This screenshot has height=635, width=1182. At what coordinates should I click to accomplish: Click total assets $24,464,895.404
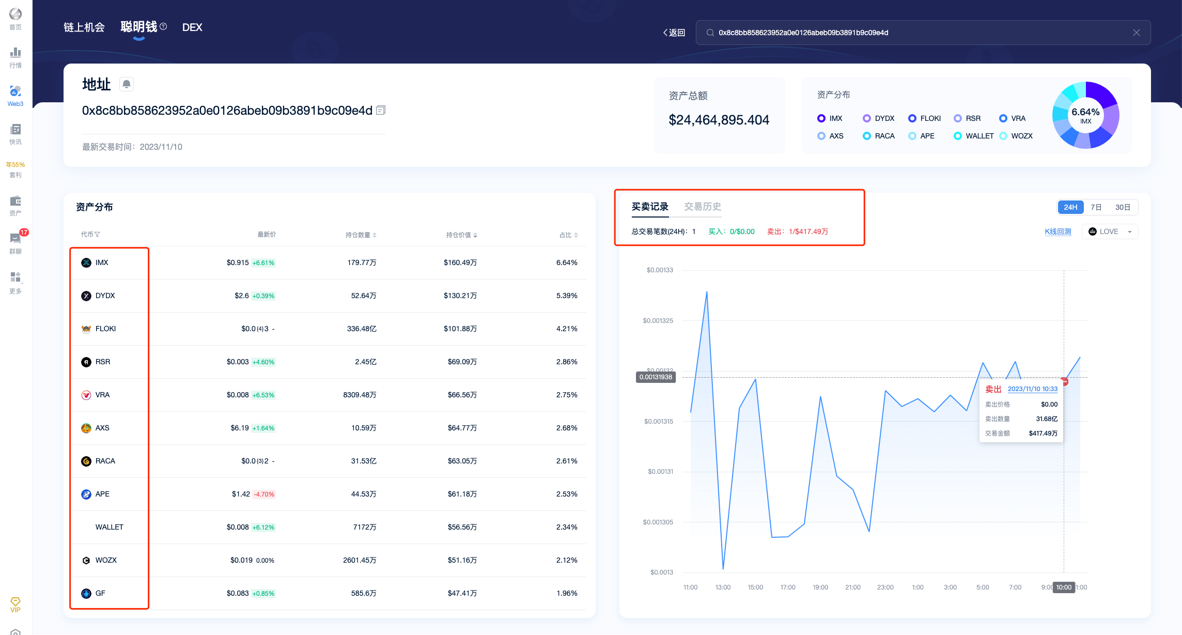pyautogui.click(x=719, y=120)
